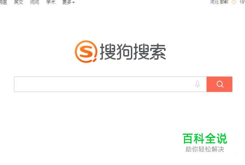Click the 搜索 characters in the logo

(150, 52)
